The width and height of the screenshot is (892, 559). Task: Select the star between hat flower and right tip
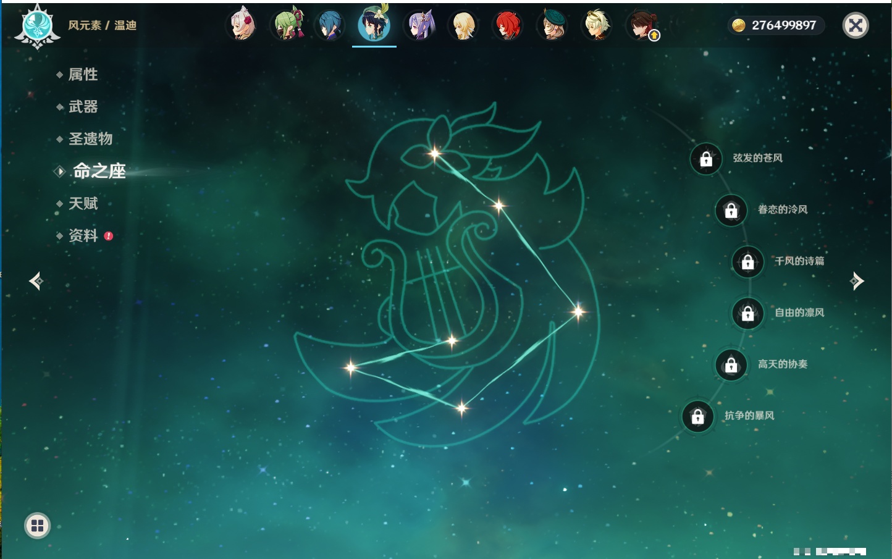[x=499, y=205]
